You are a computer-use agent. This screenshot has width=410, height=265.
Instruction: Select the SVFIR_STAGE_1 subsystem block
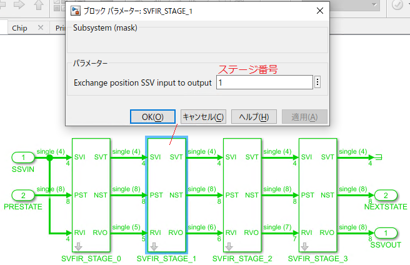[x=166, y=195]
